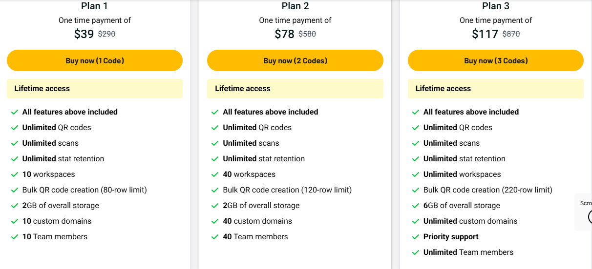Click checkmark beside '120-row limit' bulk creation

click(215, 190)
